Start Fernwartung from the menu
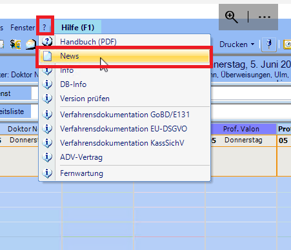The width and height of the screenshot is (291, 250). point(125,173)
